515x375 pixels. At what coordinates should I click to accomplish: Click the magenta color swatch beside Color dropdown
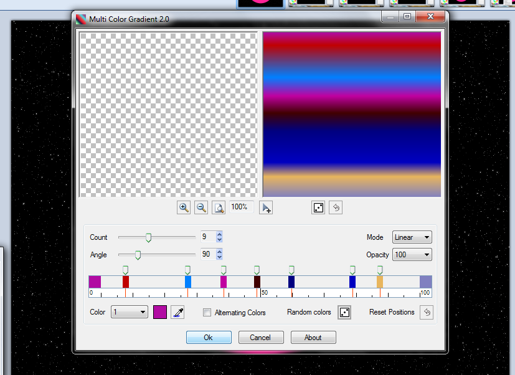coord(160,312)
